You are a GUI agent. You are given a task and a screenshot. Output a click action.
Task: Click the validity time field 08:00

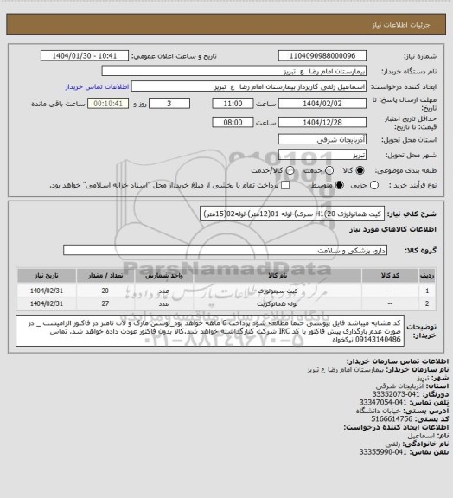pos(233,122)
